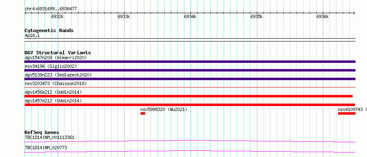
Task: Open the TBC1D14|NM_001113361 gene label
Action: point(49,137)
